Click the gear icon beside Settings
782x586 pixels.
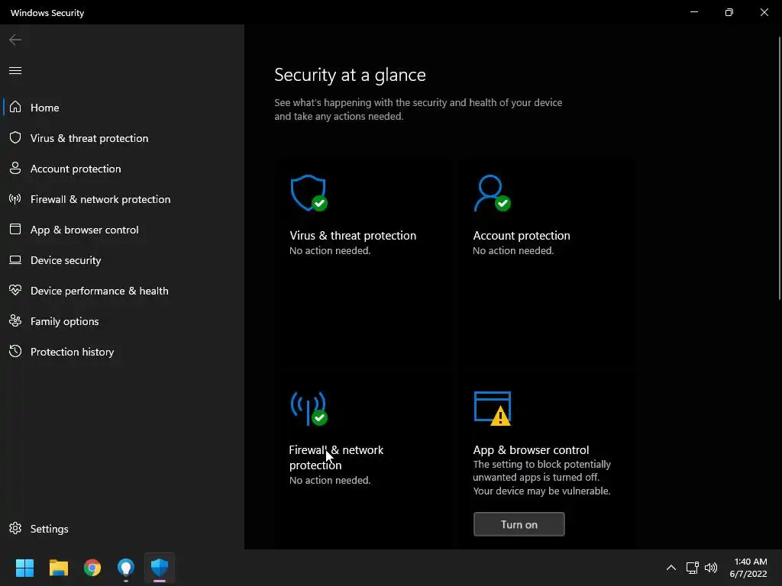tap(15, 528)
